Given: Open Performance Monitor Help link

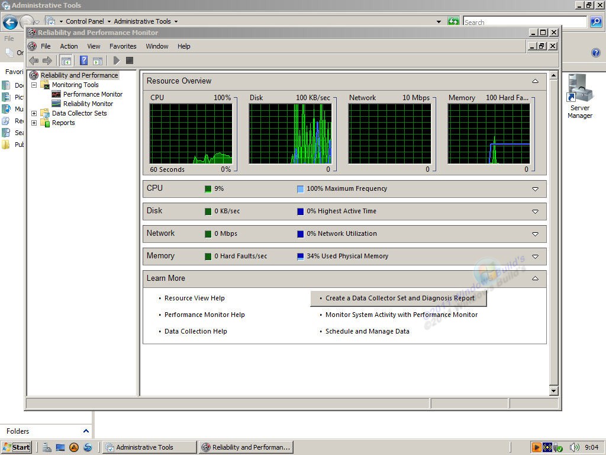Looking at the screenshot, I should click(x=204, y=315).
